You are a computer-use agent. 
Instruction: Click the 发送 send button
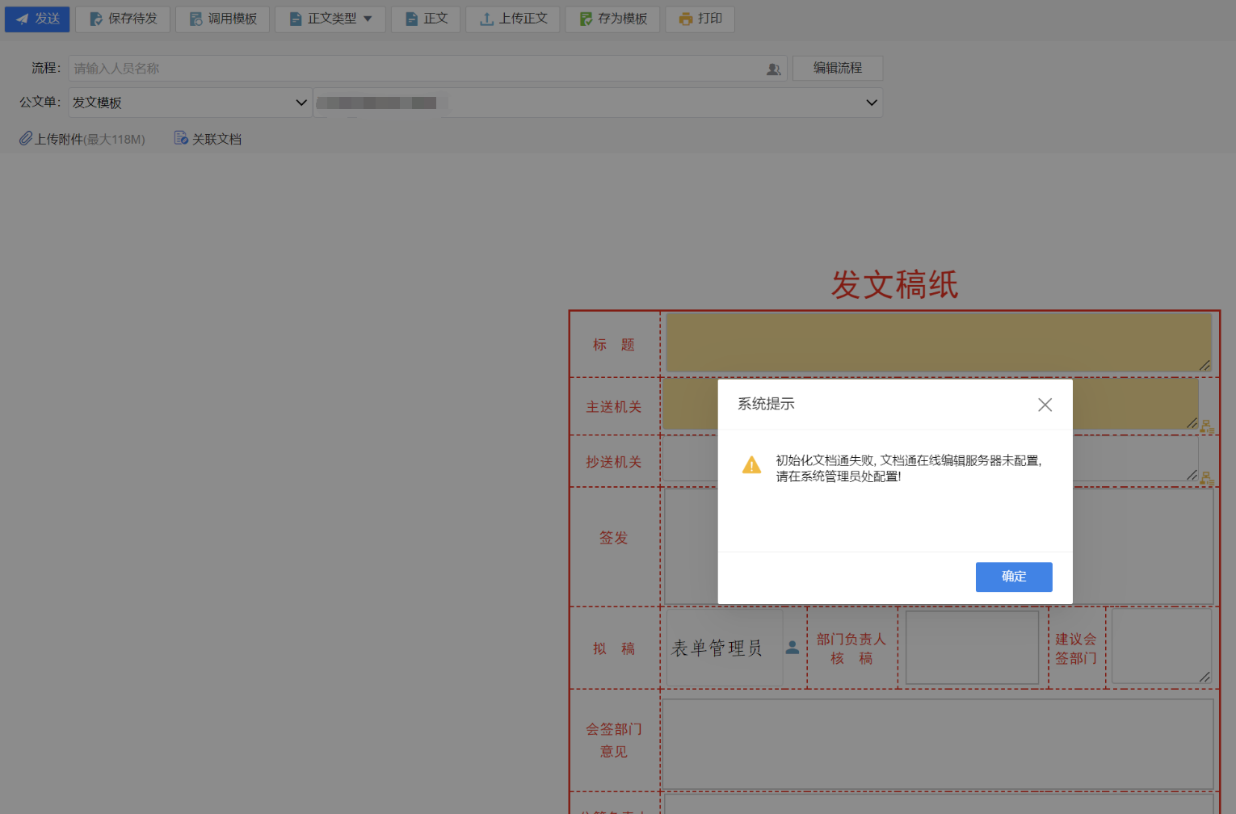tap(37, 19)
